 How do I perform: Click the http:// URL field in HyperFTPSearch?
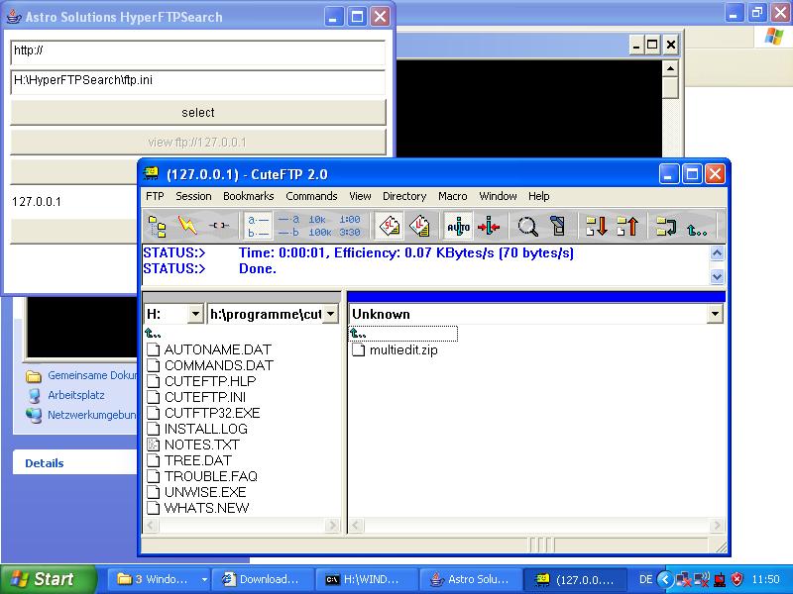(x=197, y=52)
